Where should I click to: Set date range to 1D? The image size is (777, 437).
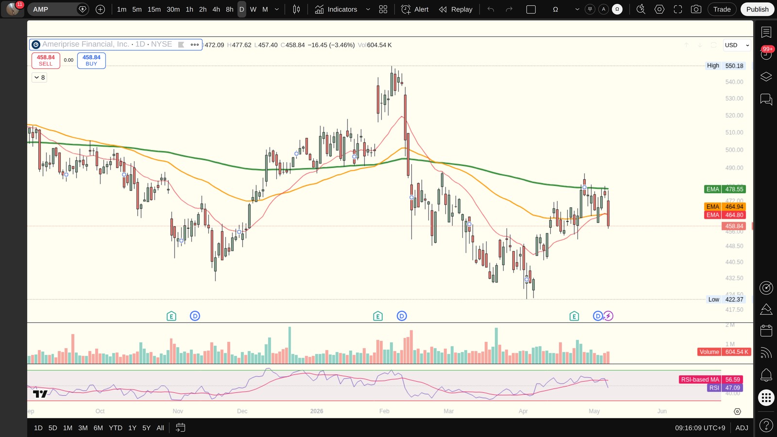click(38, 428)
